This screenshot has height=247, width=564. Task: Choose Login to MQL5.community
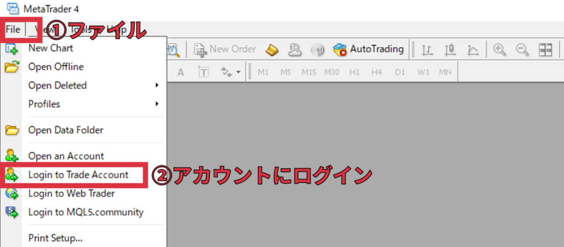pyautogui.click(x=84, y=212)
